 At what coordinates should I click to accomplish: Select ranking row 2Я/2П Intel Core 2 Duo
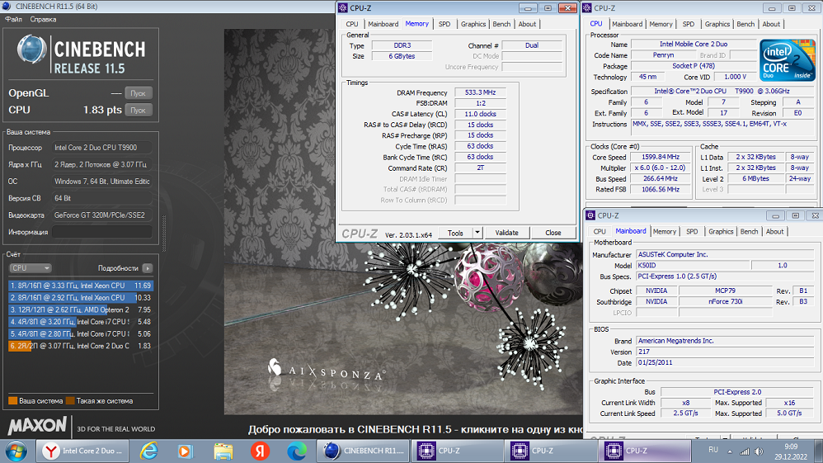(81, 346)
